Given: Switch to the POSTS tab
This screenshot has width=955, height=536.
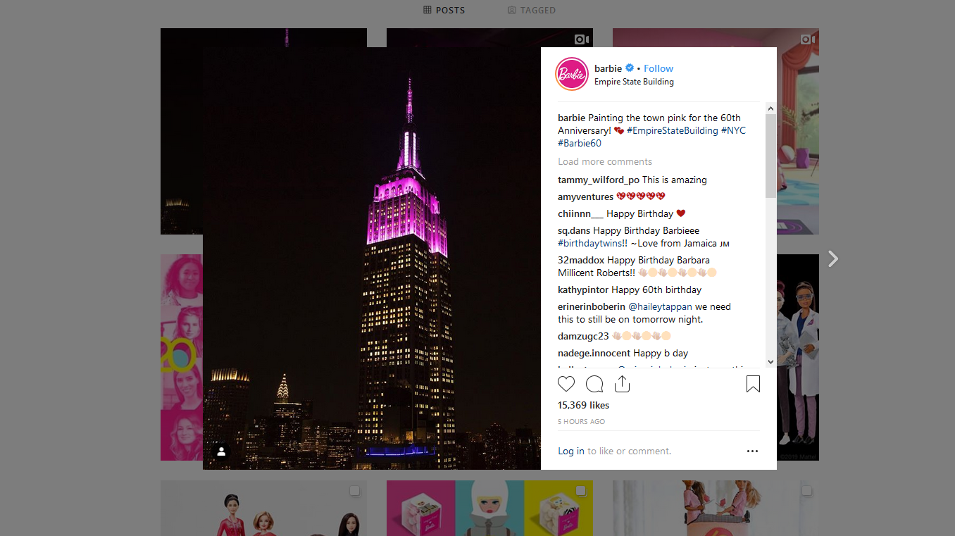Looking at the screenshot, I should coord(444,10).
